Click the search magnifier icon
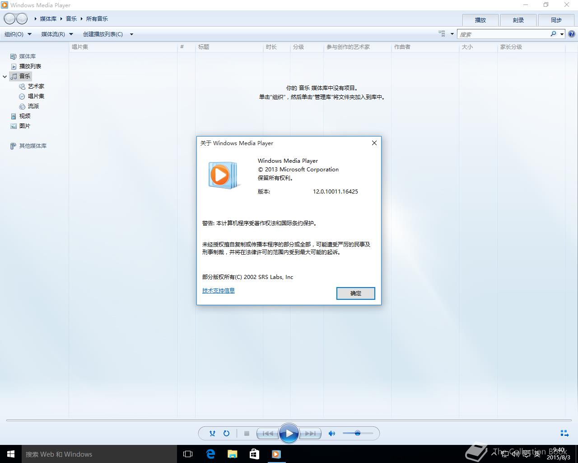The height and width of the screenshot is (463, 578). pyautogui.click(x=554, y=34)
